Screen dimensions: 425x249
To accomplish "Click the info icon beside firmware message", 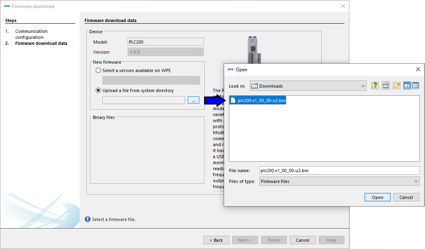I will tap(88, 219).
